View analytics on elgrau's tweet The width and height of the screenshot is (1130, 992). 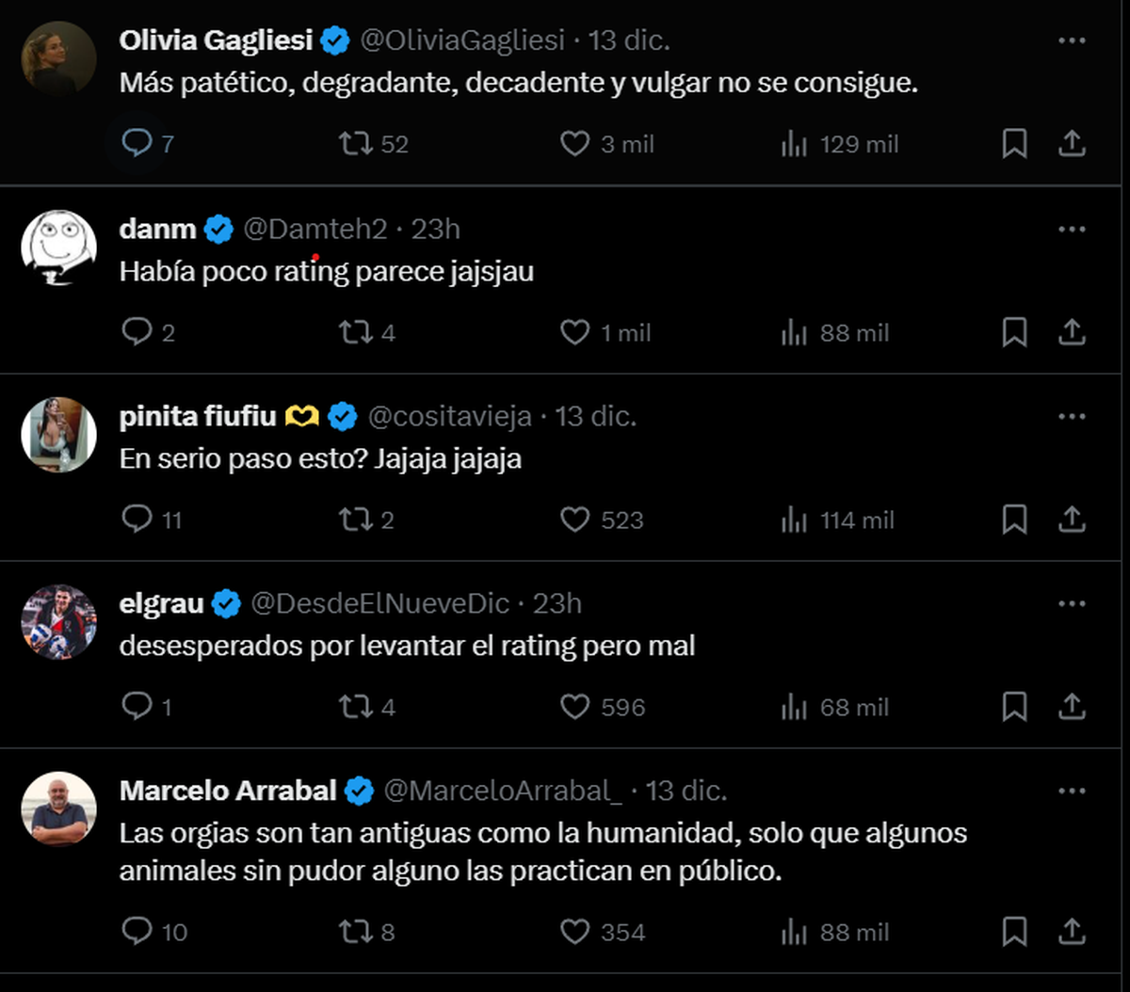pyautogui.click(x=794, y=707)
